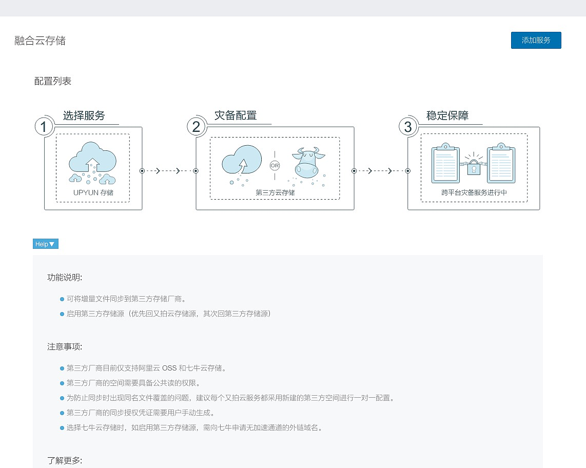Collapse the Help dropdown section

pos(46,244)
